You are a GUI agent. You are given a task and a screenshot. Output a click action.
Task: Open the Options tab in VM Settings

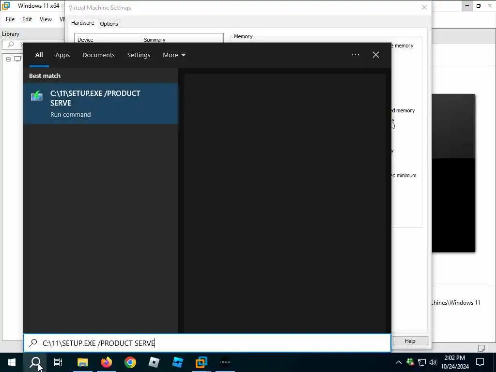point(109,24)
